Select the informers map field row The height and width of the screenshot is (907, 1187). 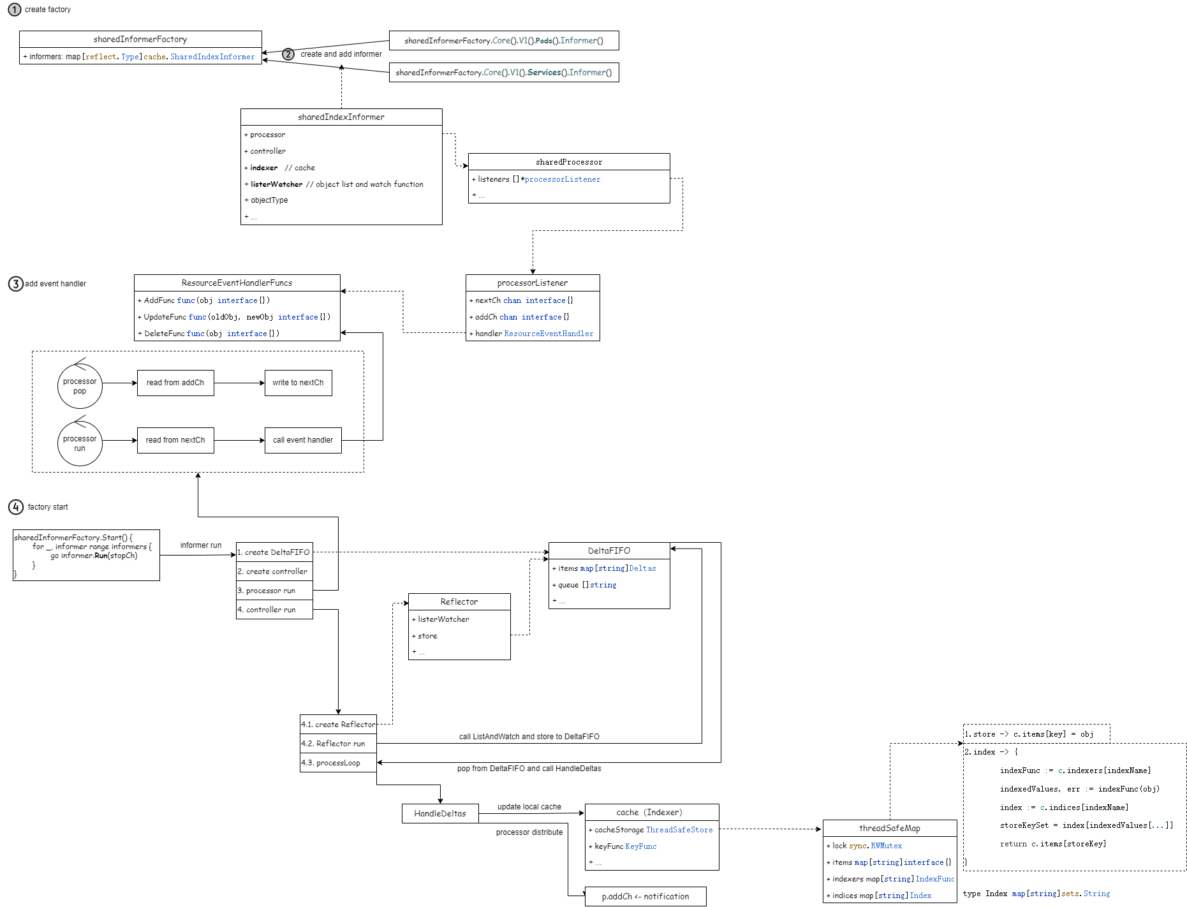[x=140, y=56]
